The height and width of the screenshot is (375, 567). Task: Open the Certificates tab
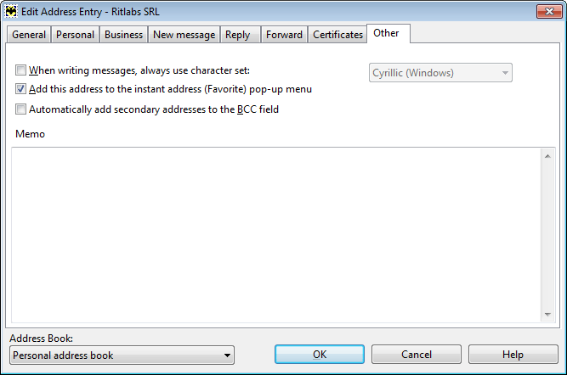337,35
